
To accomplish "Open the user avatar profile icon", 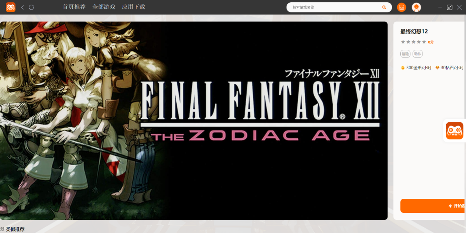I will [416, 7].
